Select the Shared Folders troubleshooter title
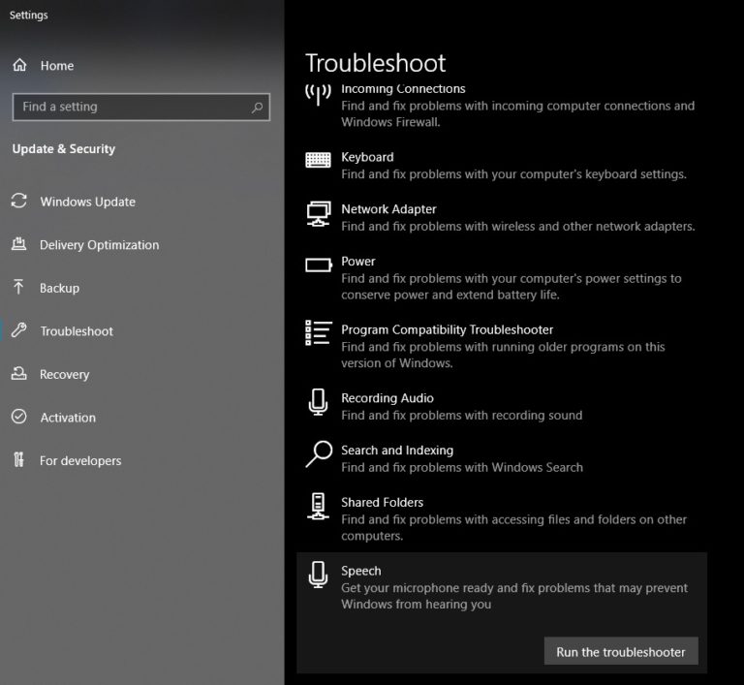Viewport: 744px width, 685px height. [x=382, y=502]
